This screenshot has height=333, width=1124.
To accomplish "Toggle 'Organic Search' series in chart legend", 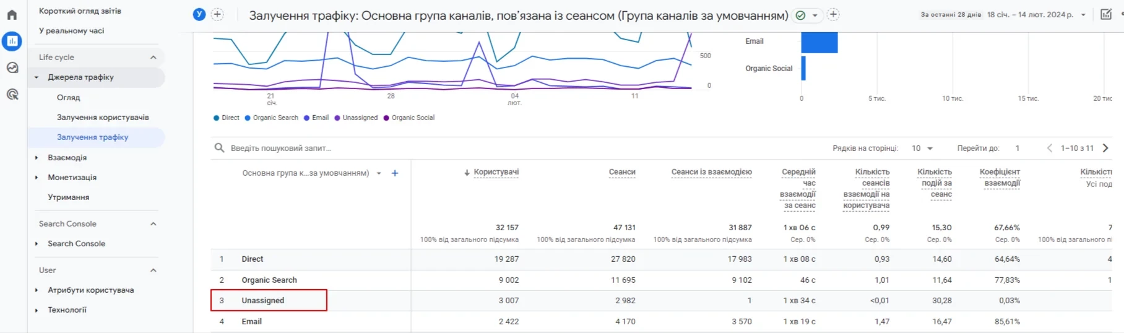I will pyautogui.click(x=271, y=118).
